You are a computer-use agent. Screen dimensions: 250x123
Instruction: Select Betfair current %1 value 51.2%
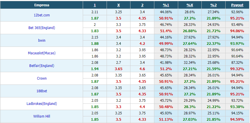(166, 69)
